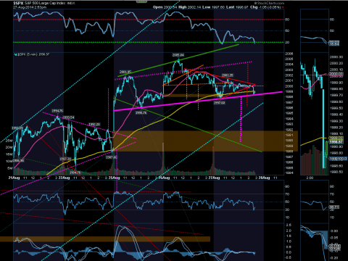Click the 10M volume axis label
348x261 pixels.
(9, 161)
